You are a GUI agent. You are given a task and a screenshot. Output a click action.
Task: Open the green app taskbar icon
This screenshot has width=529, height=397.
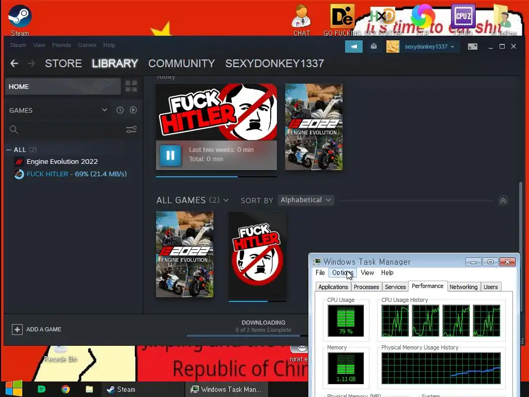41,389
